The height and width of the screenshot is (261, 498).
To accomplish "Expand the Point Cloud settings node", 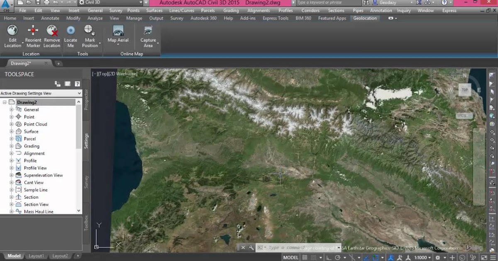I will [12, 124].
